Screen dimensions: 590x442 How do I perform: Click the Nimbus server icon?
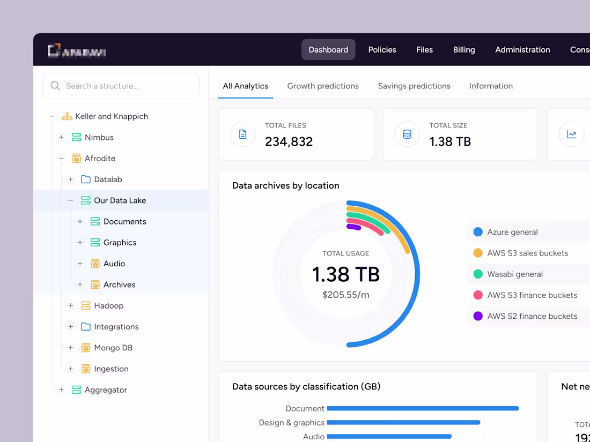76,137
